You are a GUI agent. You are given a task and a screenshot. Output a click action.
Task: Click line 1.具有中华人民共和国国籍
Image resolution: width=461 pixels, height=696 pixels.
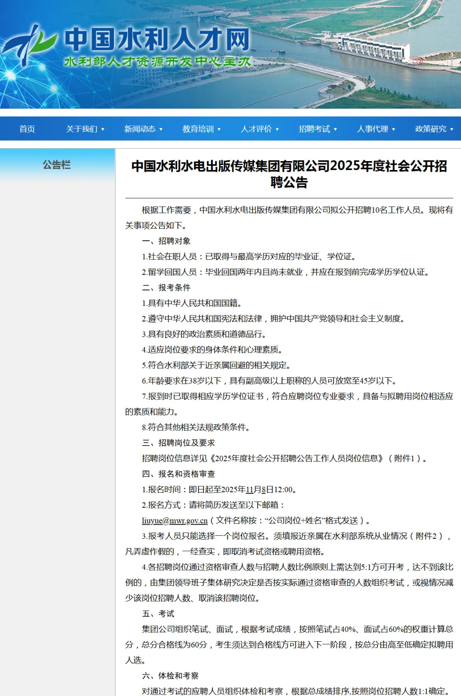click(192, 303)
